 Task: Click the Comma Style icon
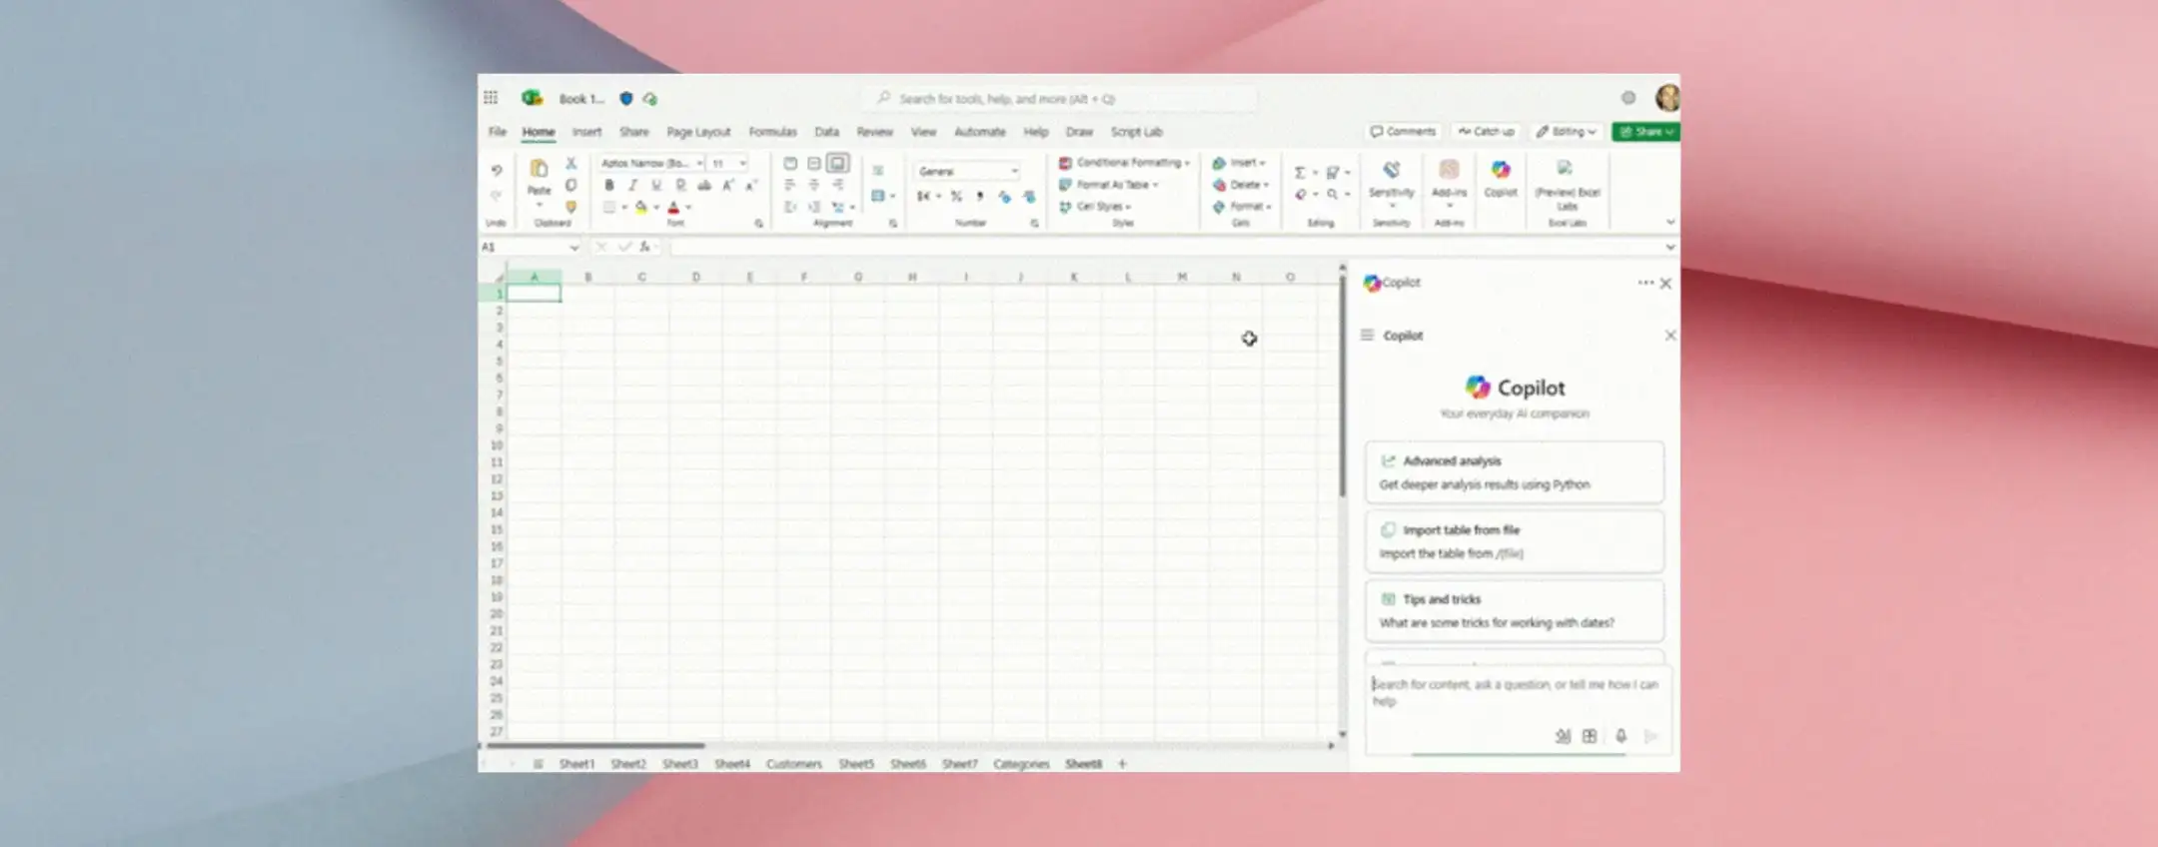tap(980, 197)
